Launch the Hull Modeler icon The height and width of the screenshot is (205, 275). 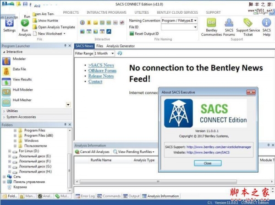6,92
